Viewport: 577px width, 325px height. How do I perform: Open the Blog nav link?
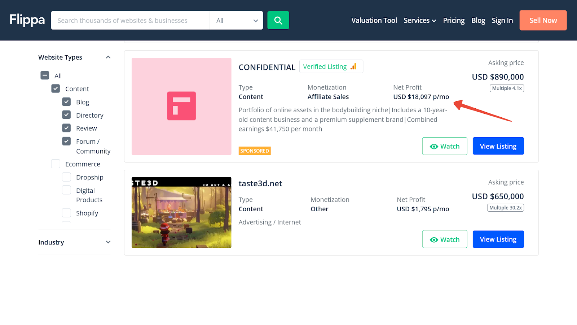478,21
